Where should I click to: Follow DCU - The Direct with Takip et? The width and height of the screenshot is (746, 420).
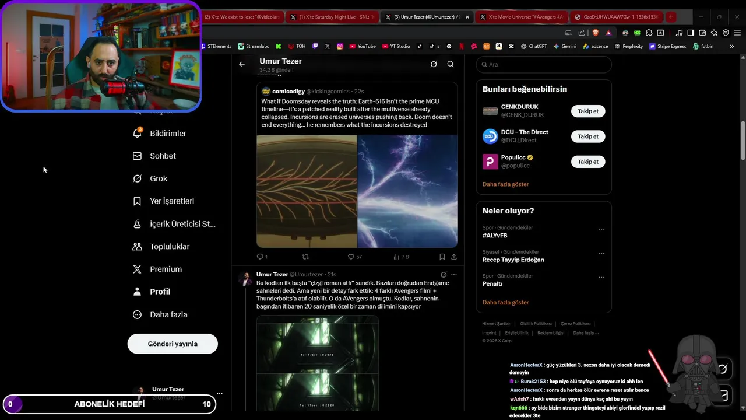click(x=588, y=136)
